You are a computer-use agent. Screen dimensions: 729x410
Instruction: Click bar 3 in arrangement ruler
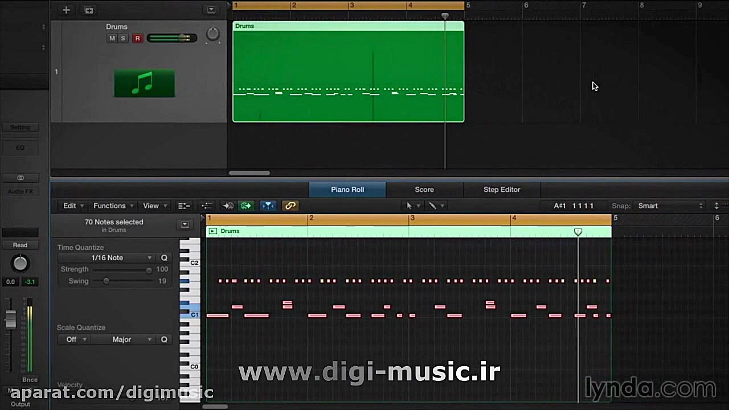coord(351,5)
